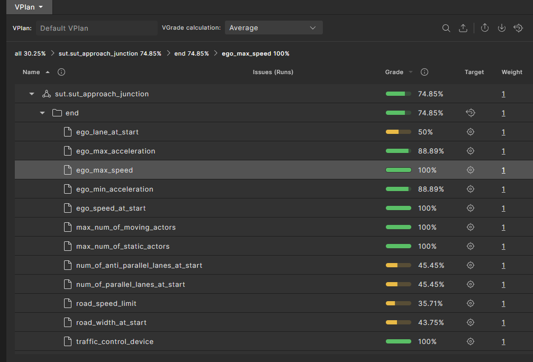Click the target-with-arrow icon in the top toolbar
Image resolution: width=533 pixels, height=362 pixels.
pos(518,28)
